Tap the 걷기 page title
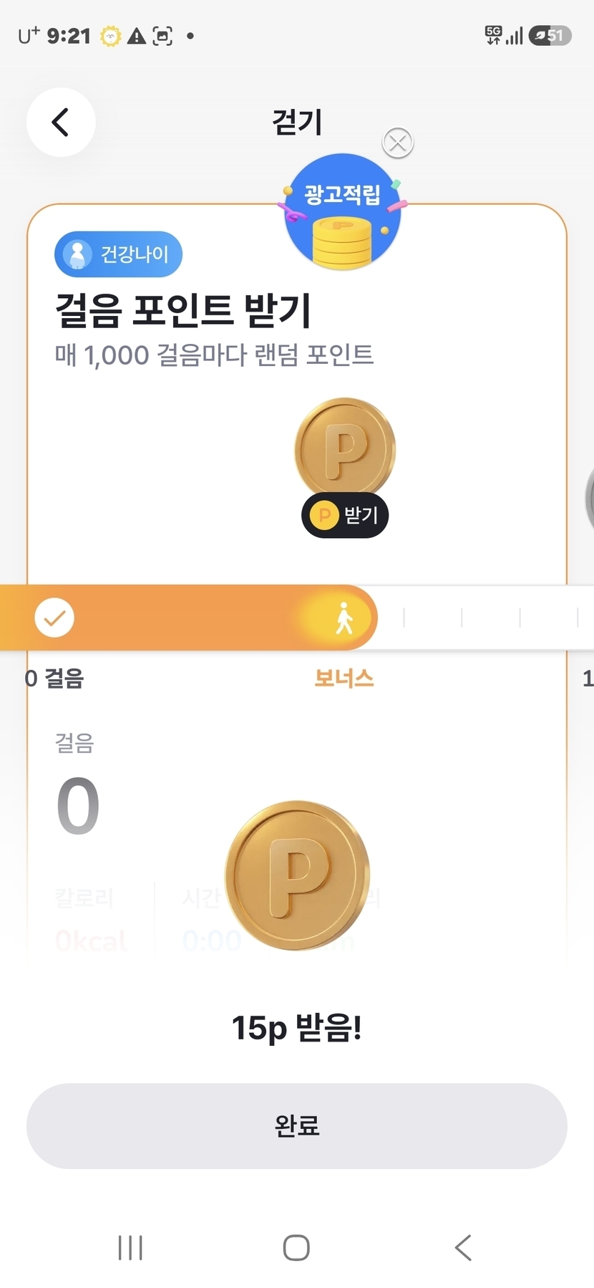 point(297,122)
